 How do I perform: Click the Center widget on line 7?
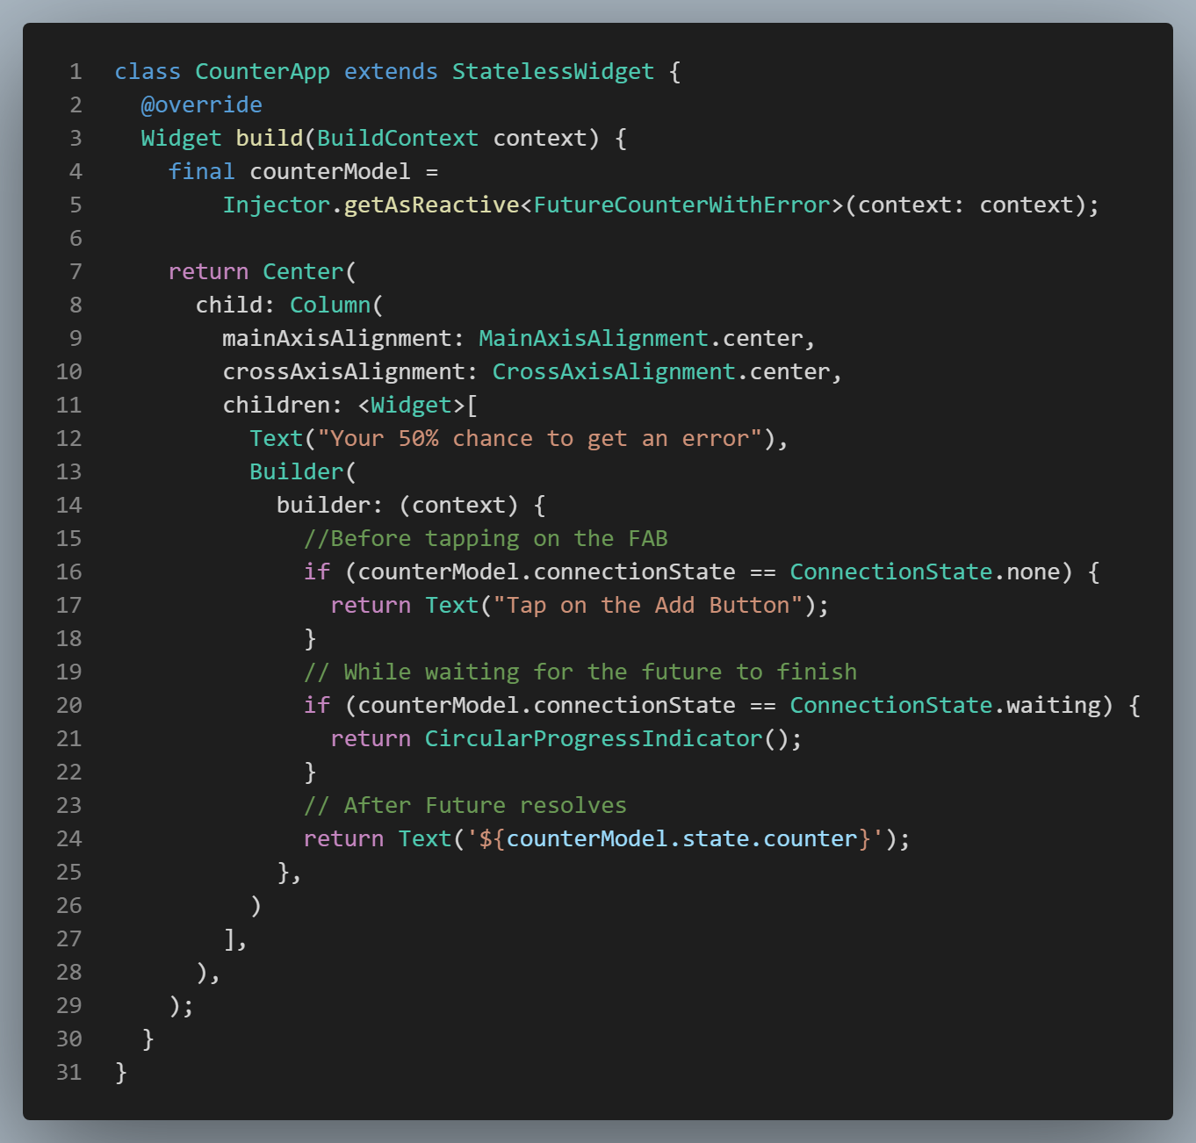(302, 271)
